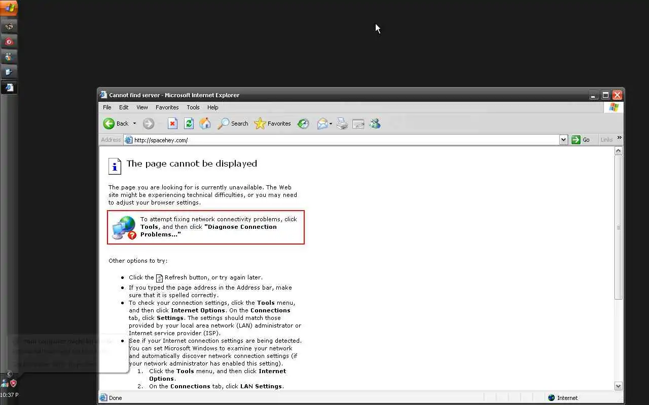This screenshot has width=649, height=405.
Task: Maximize the Internet Explorer window
Action: coord(605,95)
